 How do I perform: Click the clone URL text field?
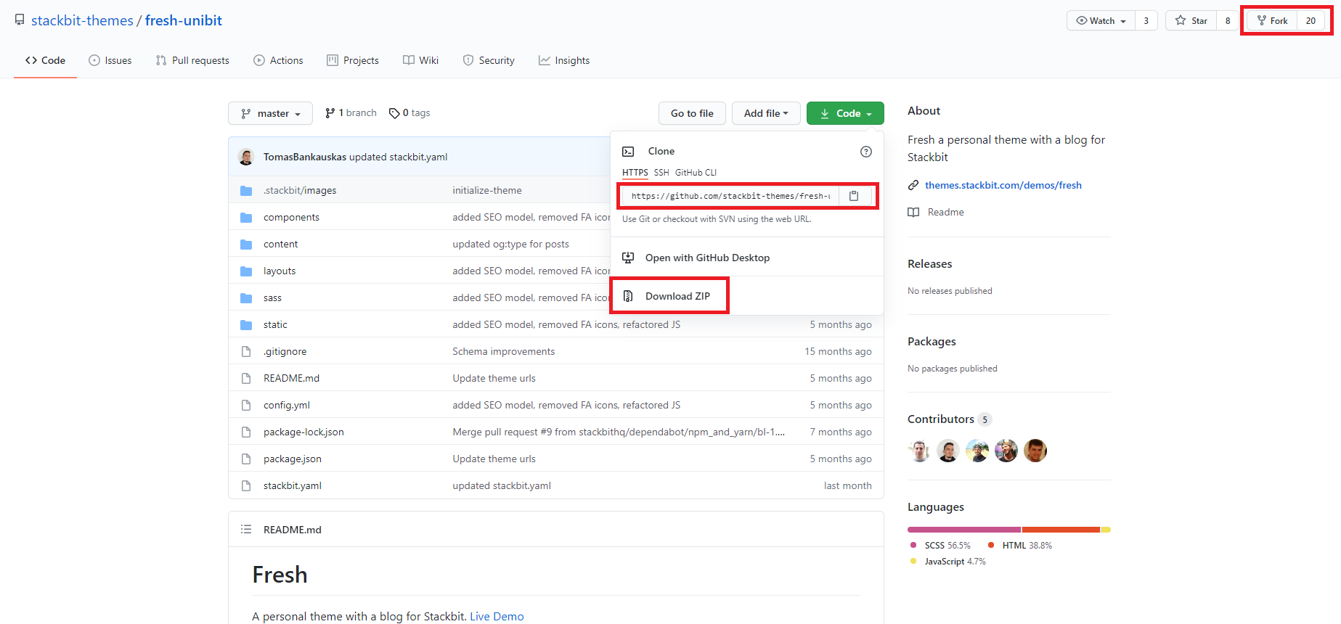tap(730, 196)
